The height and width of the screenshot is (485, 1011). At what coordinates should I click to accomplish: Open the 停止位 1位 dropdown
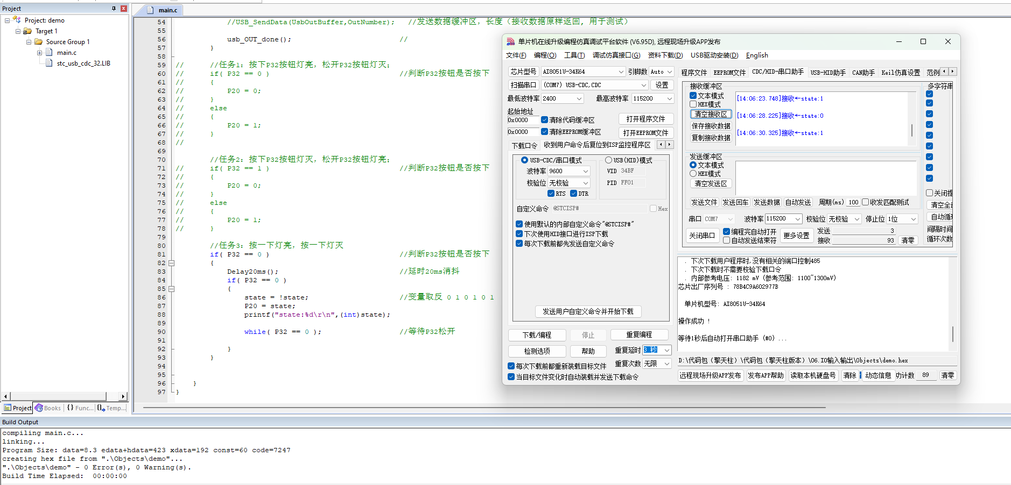pyautogui.click(x=913, y=219)
